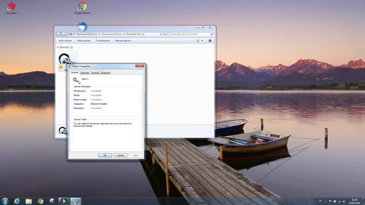
Task: Click Troubleshoot in the toolbar
Action: (x=103, y=40)
